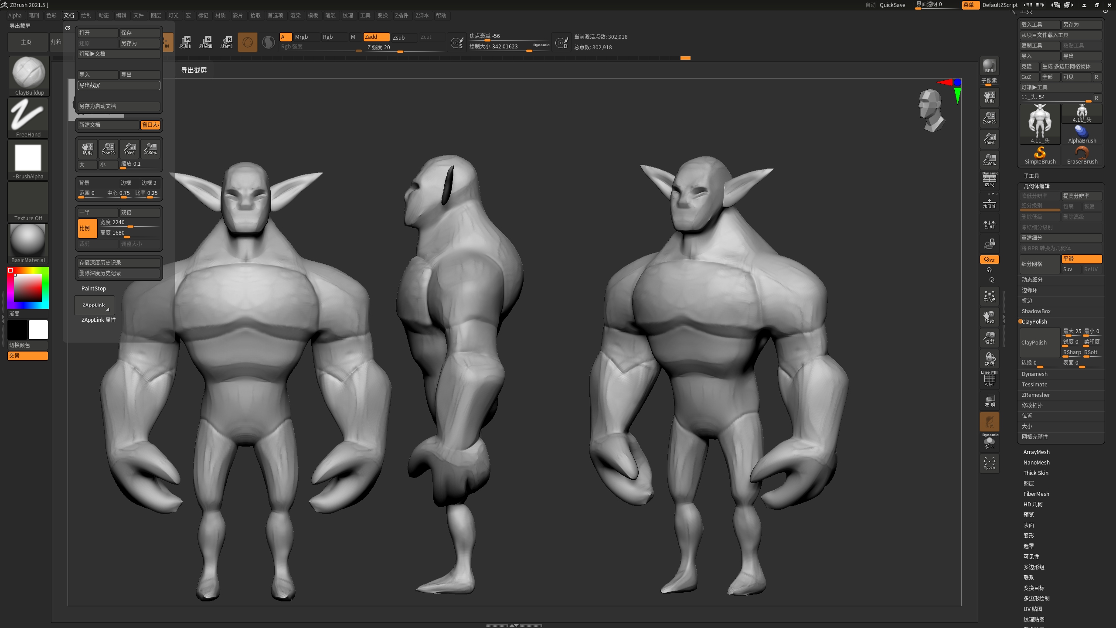Open the Z插件 plugin menu
1116x628 pixels.
[401, 15]
